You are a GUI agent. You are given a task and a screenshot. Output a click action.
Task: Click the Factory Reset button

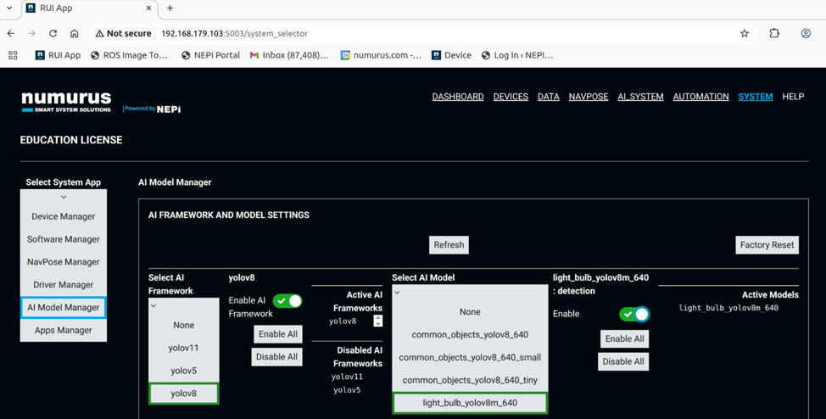point(767,245)
